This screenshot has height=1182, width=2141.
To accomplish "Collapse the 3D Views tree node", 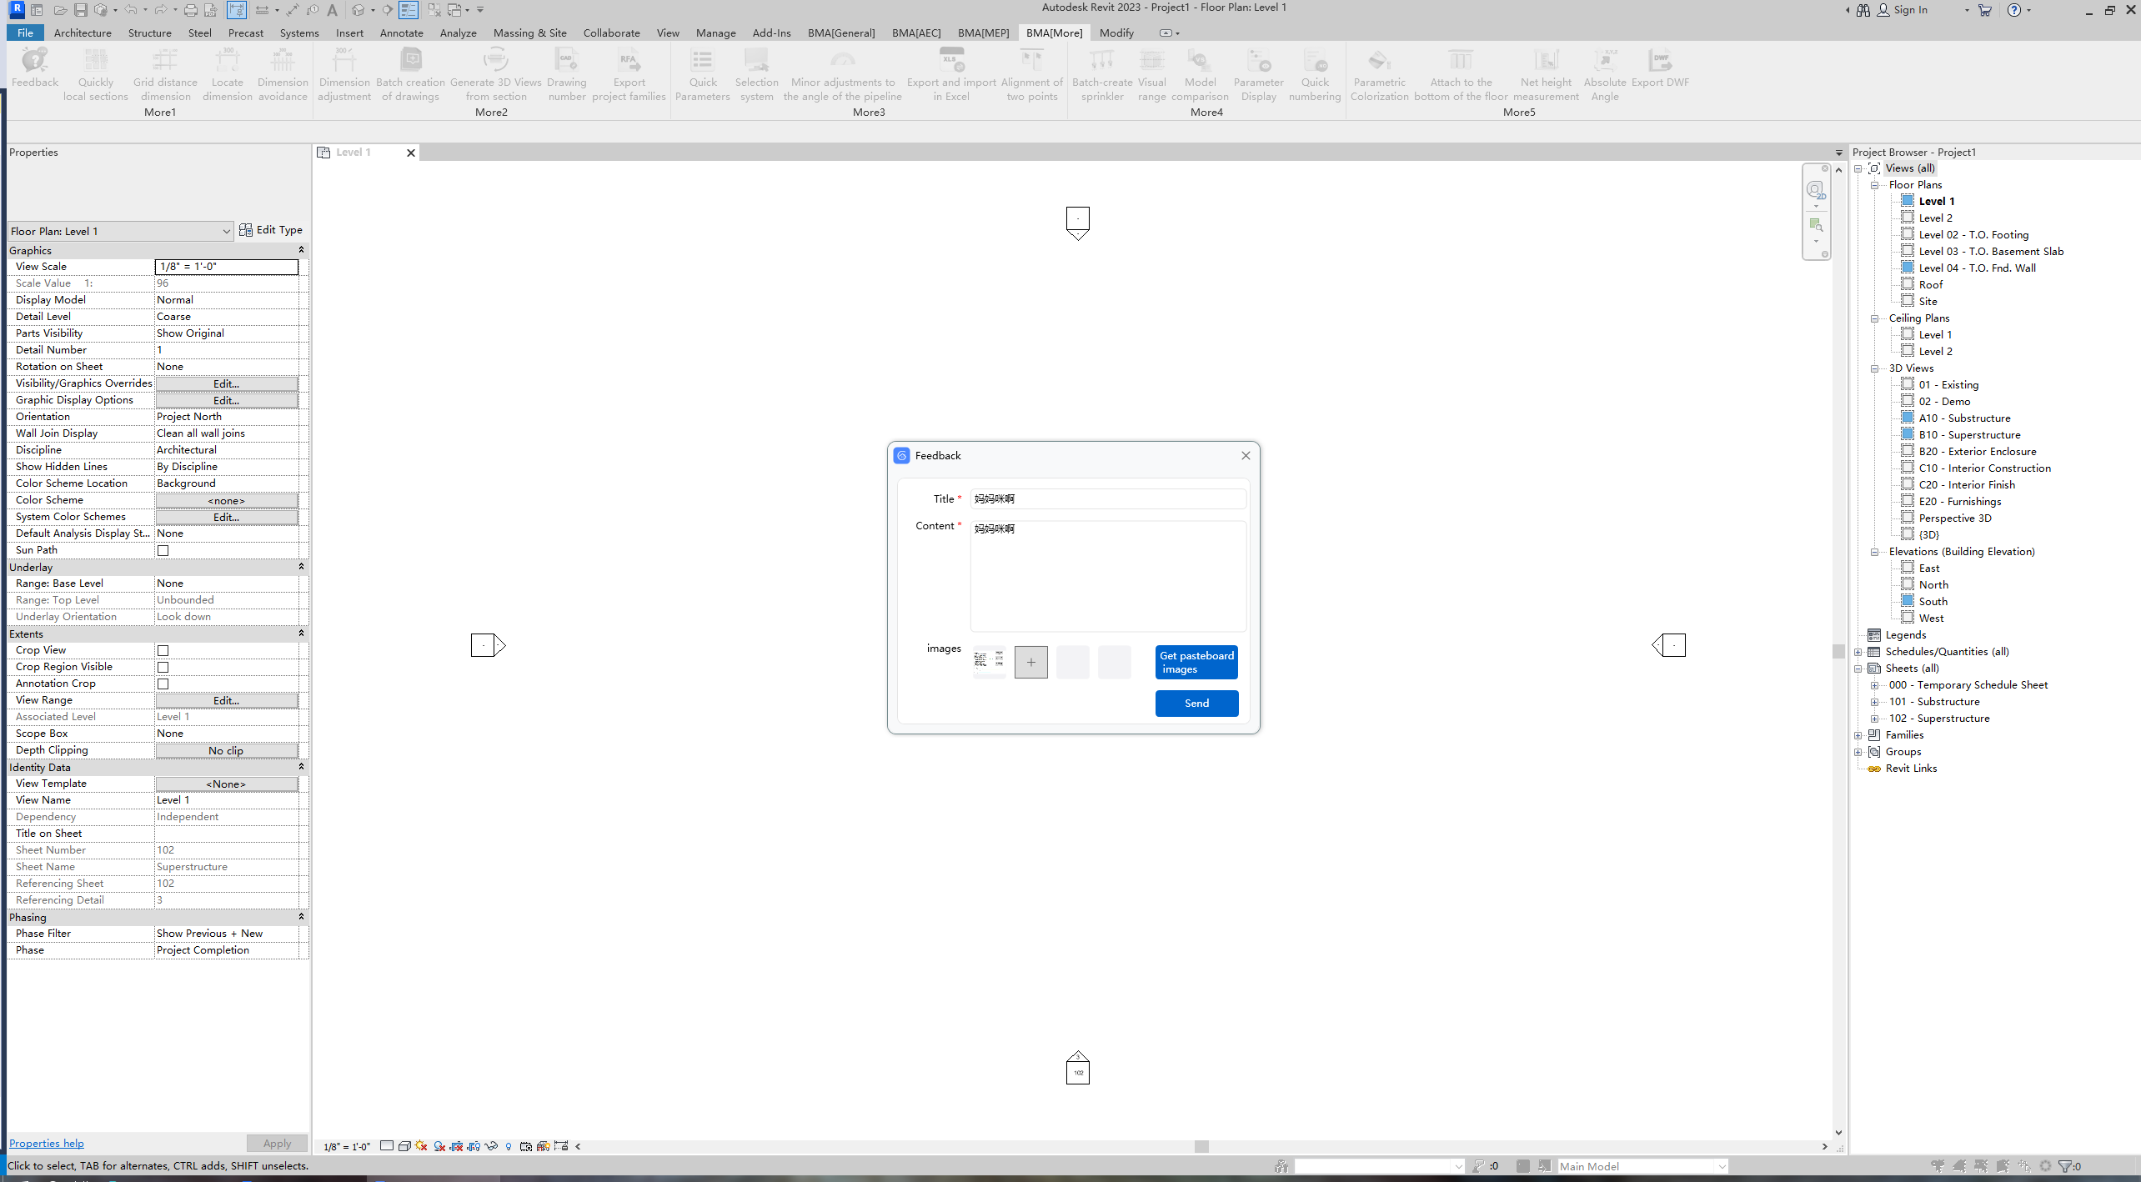I will pyautogui.click(x=1874, y=368).
